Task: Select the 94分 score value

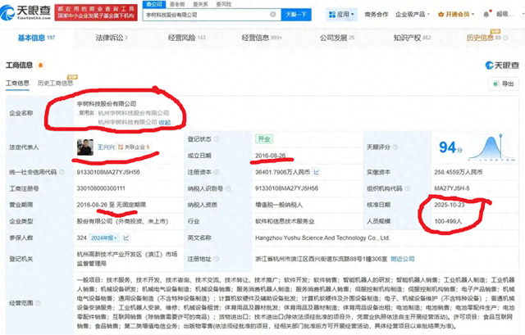Action: click(x=450, y=147)
